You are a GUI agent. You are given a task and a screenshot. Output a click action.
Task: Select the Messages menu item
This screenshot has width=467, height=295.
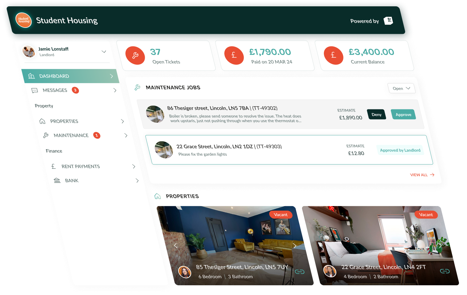pyautogui.click(x=55, y=90)
